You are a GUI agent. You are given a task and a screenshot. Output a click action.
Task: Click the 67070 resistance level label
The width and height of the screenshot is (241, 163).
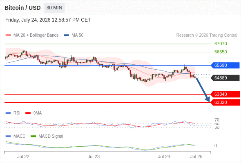point(221,44)
